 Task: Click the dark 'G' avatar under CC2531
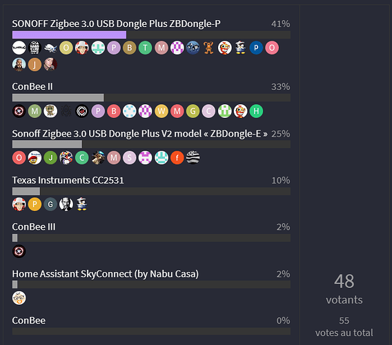(50, 204)
